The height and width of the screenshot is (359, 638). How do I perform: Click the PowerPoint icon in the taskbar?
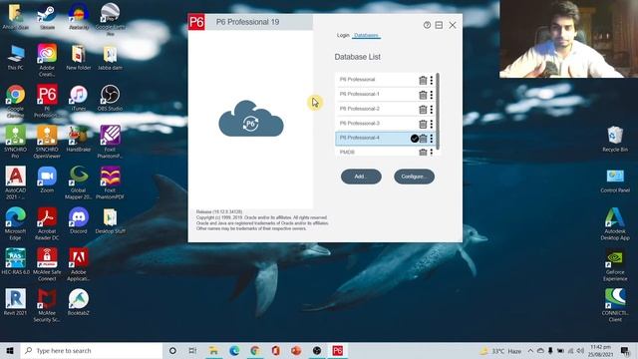point(296,350)
